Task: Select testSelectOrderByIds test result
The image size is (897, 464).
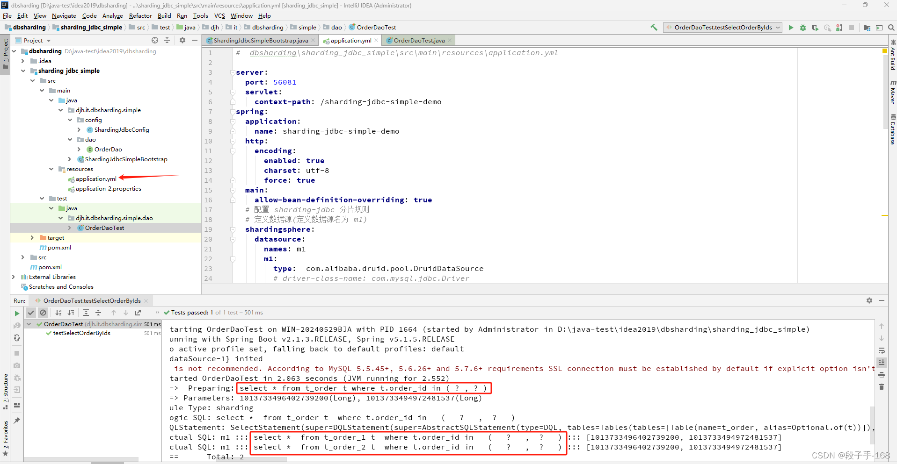Action: click(82, 333)
